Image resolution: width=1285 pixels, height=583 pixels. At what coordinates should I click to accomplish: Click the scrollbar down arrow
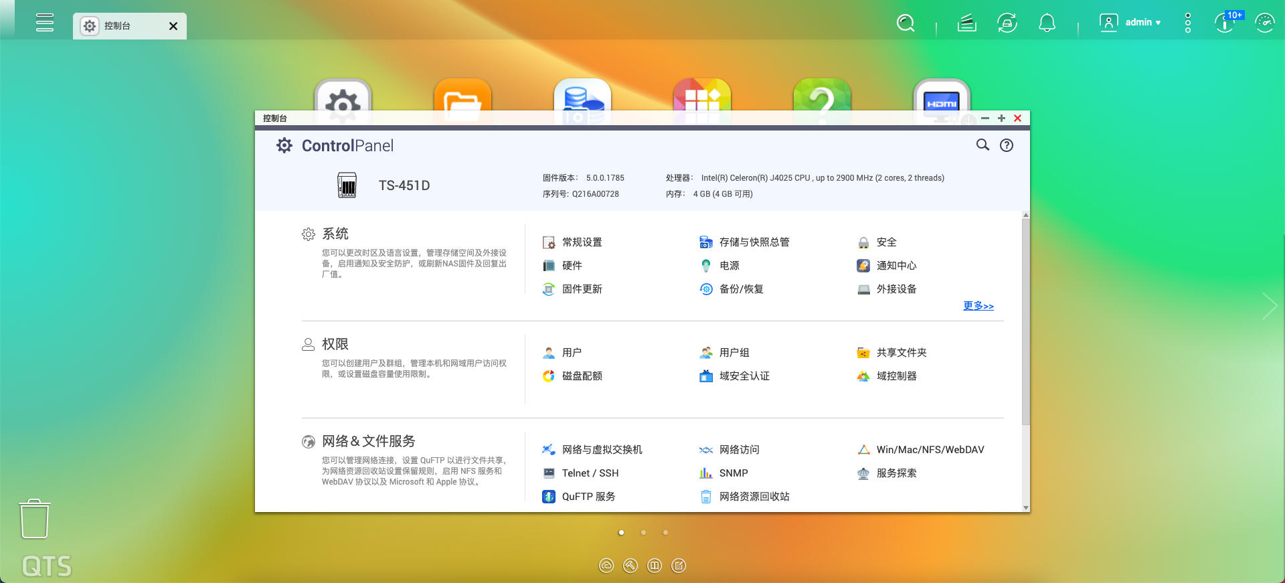pos(1026,508)
